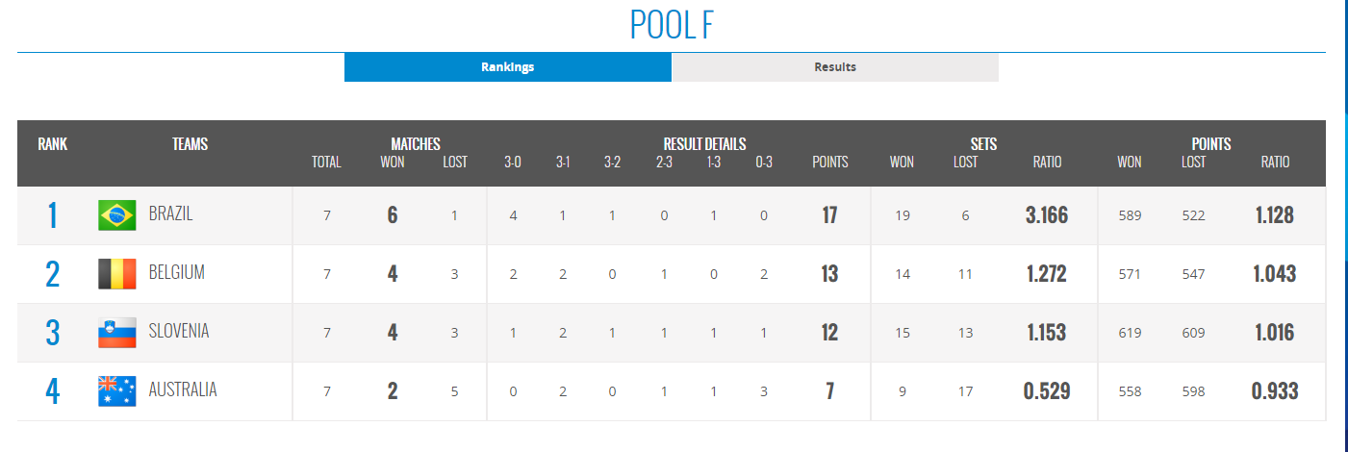This screenshot has width=1348, height=452.
Task: Open the Results tab
Action: [x=834, y=67]
